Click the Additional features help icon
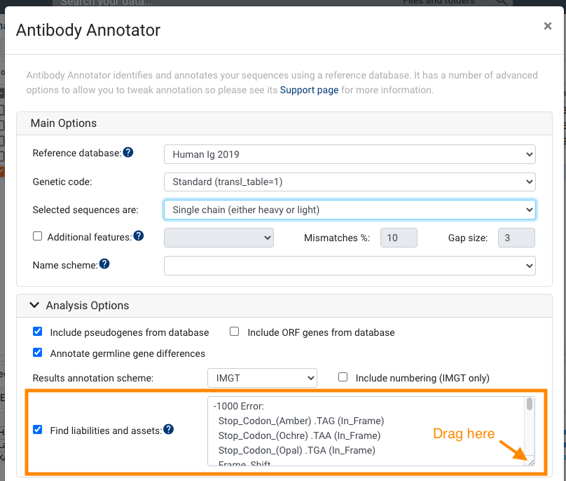Screen dimensions: 566x481 (x=139, y=236)
